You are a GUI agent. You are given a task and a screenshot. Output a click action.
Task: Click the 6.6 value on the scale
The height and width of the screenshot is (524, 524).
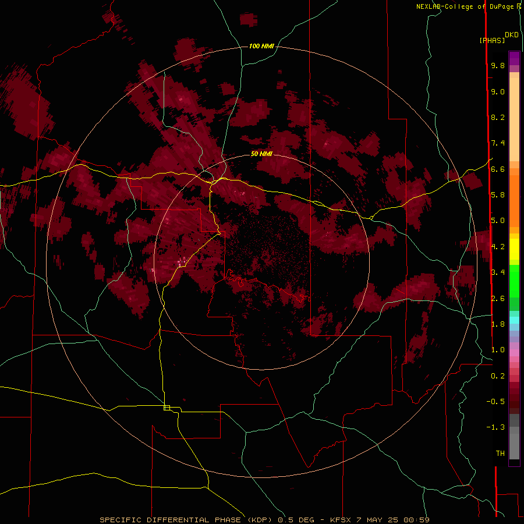pos(498,169)
